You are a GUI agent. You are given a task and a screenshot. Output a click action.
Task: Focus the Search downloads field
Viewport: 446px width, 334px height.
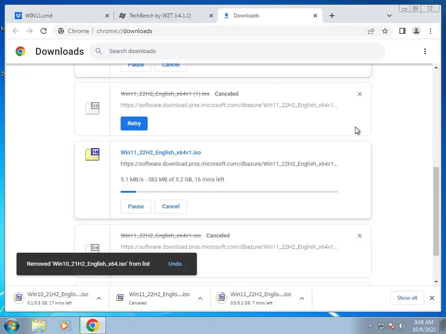click(237, 51)
